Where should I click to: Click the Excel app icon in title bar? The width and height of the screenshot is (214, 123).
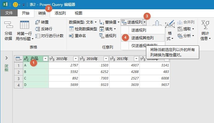click(x=5, y=4)
